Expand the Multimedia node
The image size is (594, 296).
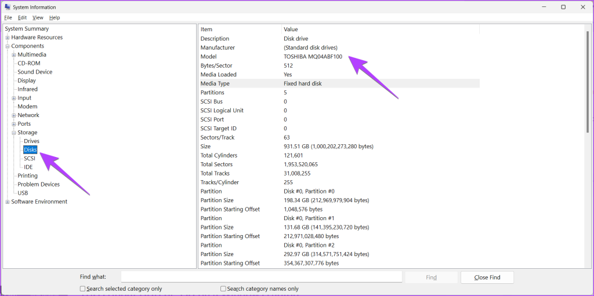tap(14, 55)
